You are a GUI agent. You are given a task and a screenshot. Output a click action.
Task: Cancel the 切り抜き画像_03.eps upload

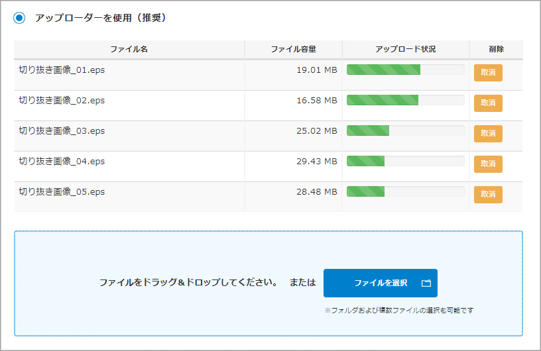(x=488, y=134)
